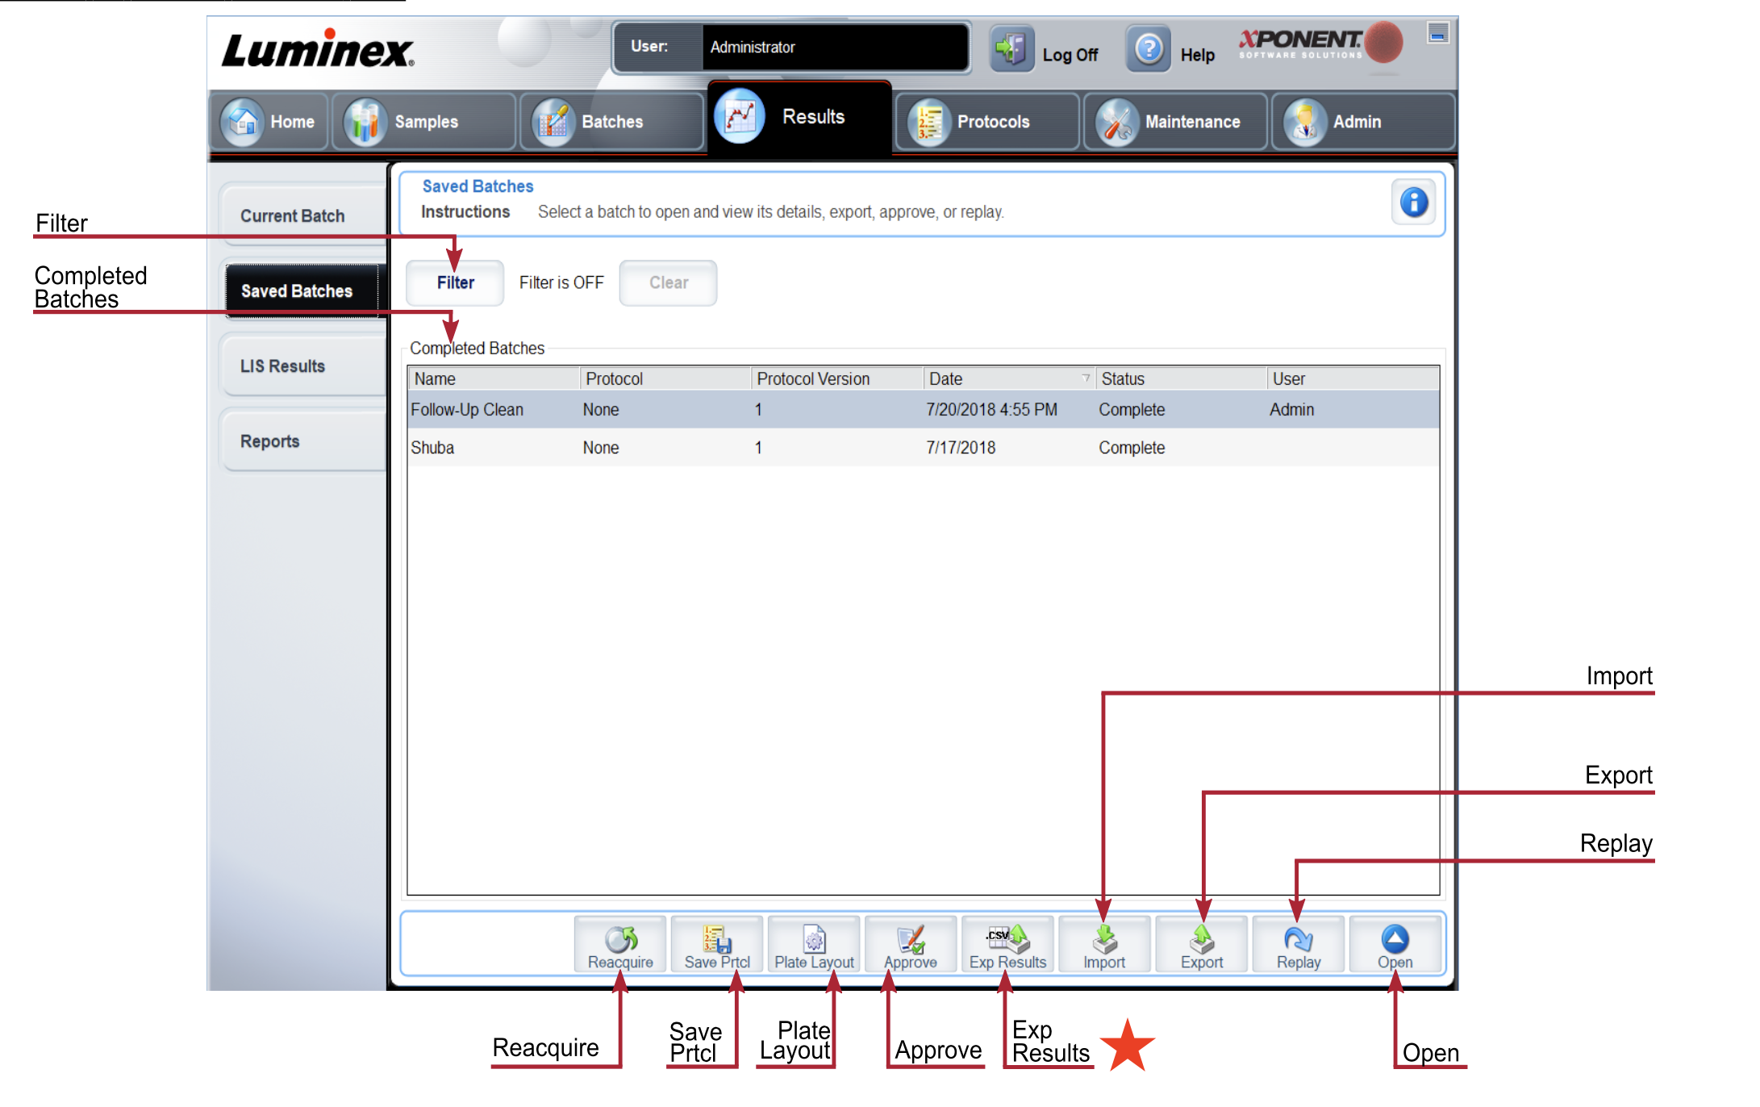Viewport: 1760px width, 1107px height.
Task: Click the blue information icon
Action: click(x=1413, y=203)
